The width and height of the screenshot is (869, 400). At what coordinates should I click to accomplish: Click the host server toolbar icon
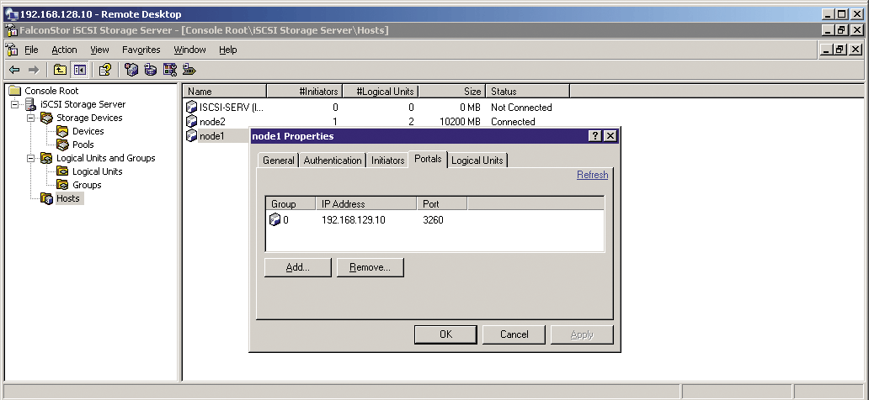[131, 70]
